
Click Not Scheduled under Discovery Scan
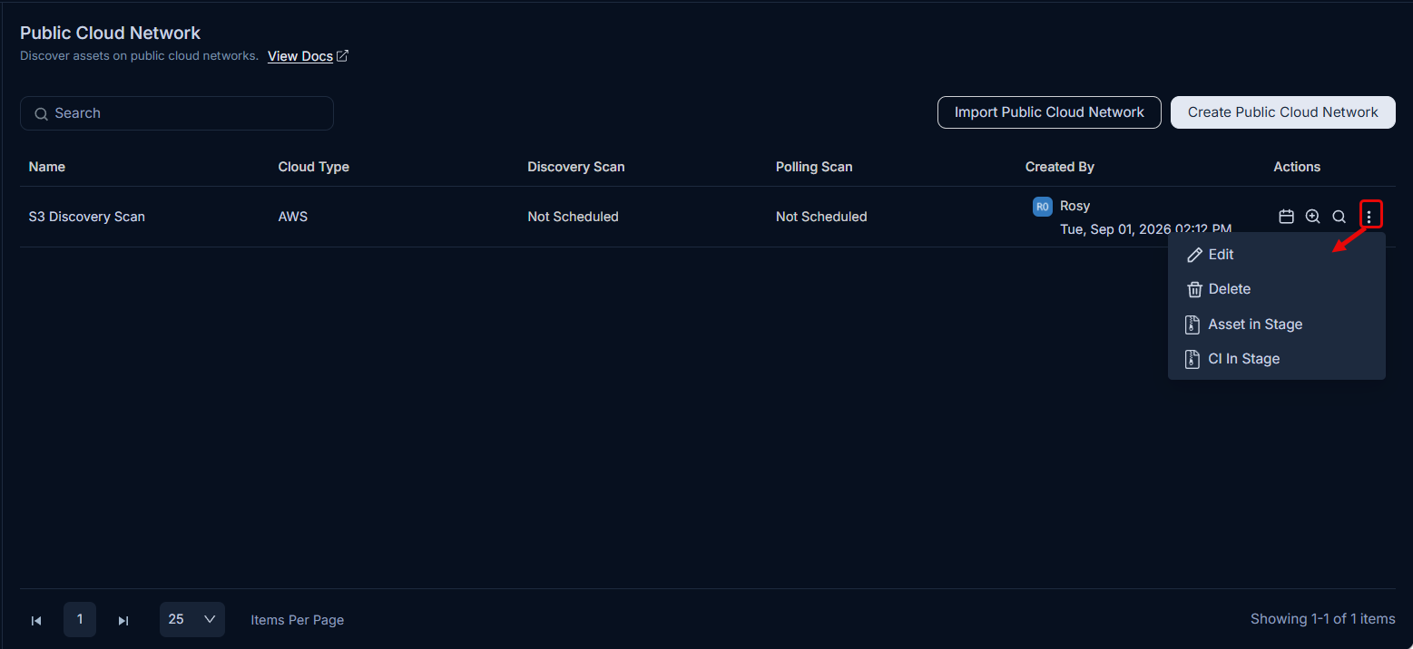[573, 217]
